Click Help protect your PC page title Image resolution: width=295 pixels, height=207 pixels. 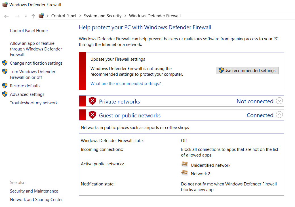click(145, 28)
